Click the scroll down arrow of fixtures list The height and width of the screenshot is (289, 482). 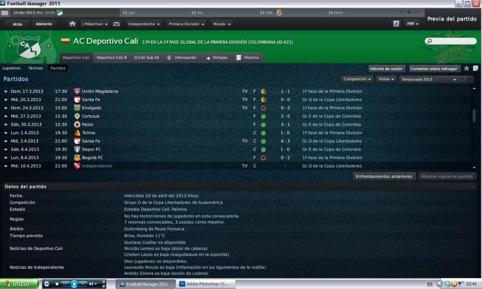[x=474, y=168]
